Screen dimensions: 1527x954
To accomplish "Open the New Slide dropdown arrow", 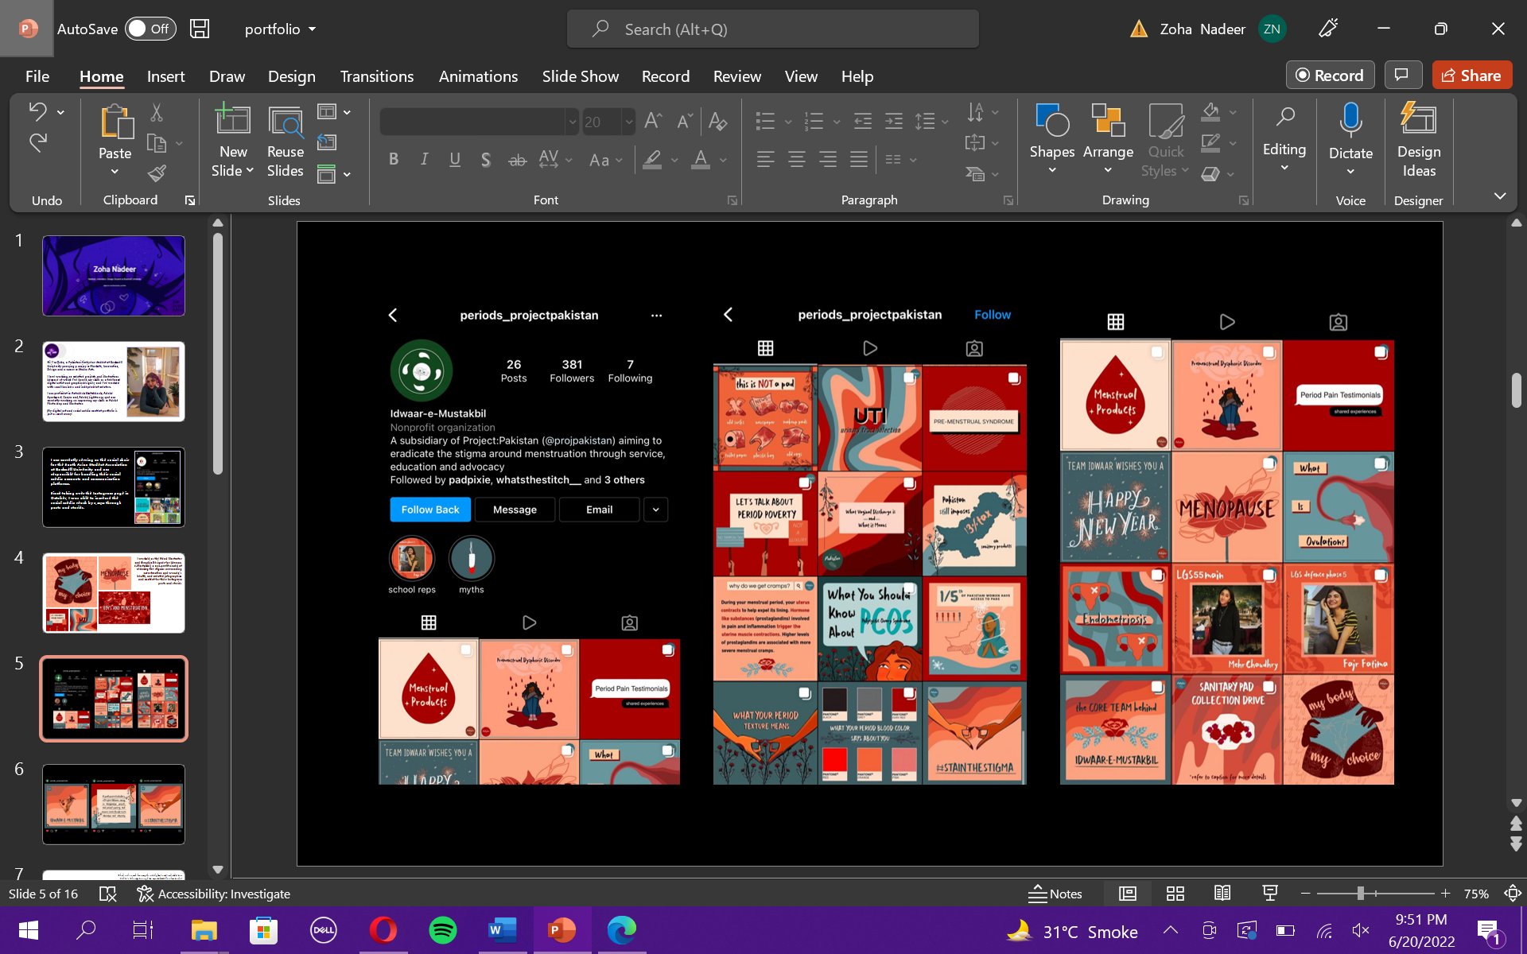I will coord(249,171).
